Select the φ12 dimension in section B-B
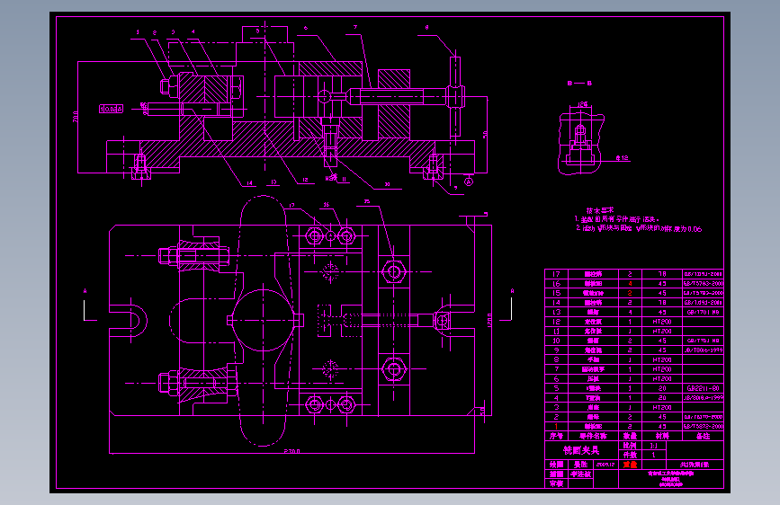 point(622,158)
